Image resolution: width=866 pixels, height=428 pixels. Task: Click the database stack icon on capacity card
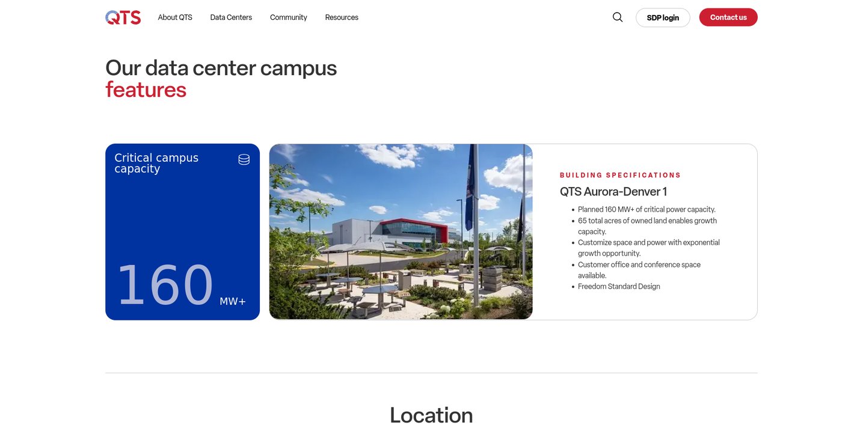pos(244,159)
